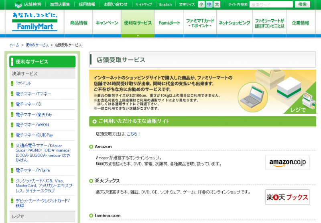The height and width of the screenshot is (223, 321).
Task: Open Tポイント in the sidebar
Action: 23,84
